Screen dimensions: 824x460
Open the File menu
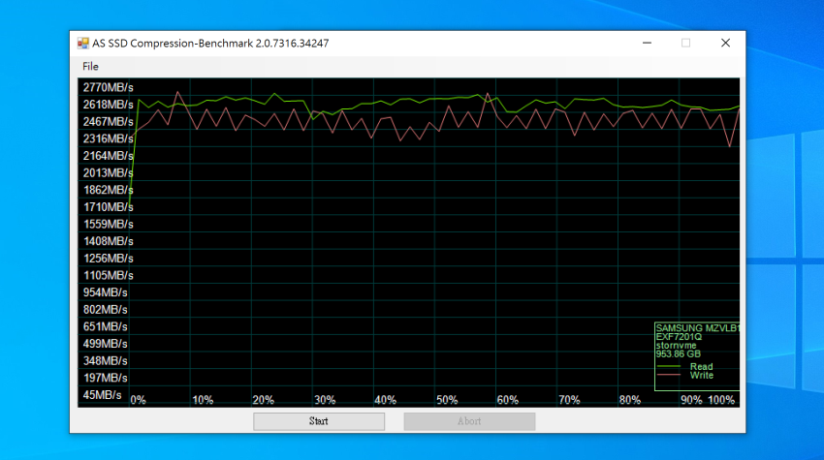click(90, 66)
